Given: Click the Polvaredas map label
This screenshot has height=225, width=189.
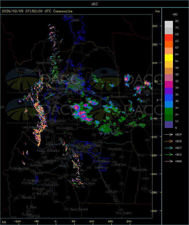Looking at the screenshot, I should click(34, 71).
